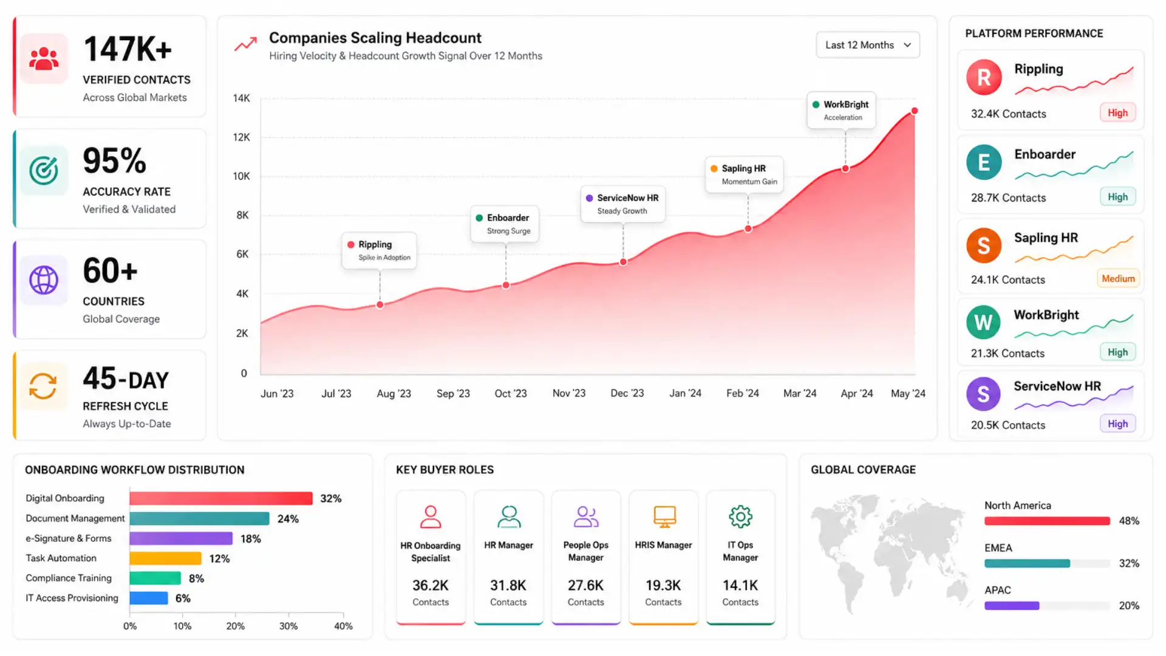Click the EMEA 32% progress bar
The image size is (1166, 656).
point(1048,564)
